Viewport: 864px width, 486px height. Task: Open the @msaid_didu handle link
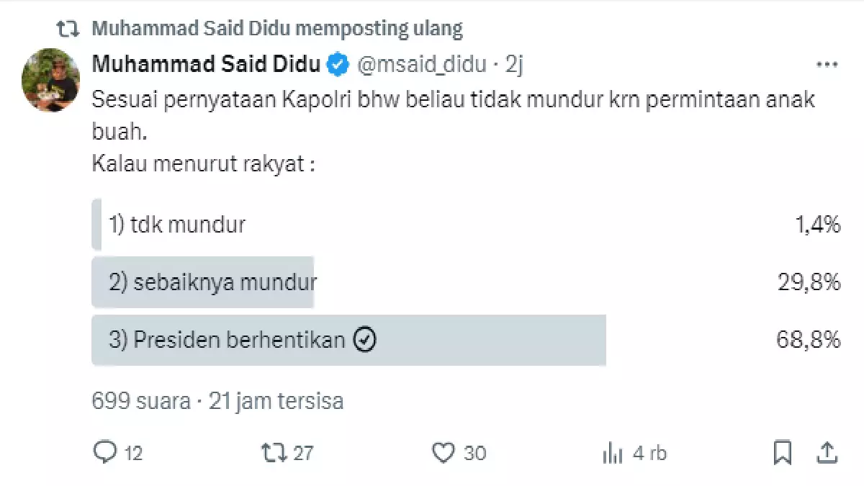pos(422,65)
